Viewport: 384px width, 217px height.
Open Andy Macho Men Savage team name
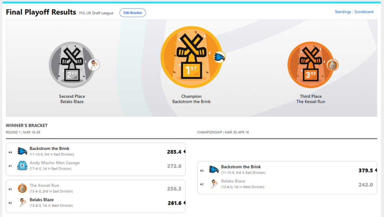tap(55, 163)
